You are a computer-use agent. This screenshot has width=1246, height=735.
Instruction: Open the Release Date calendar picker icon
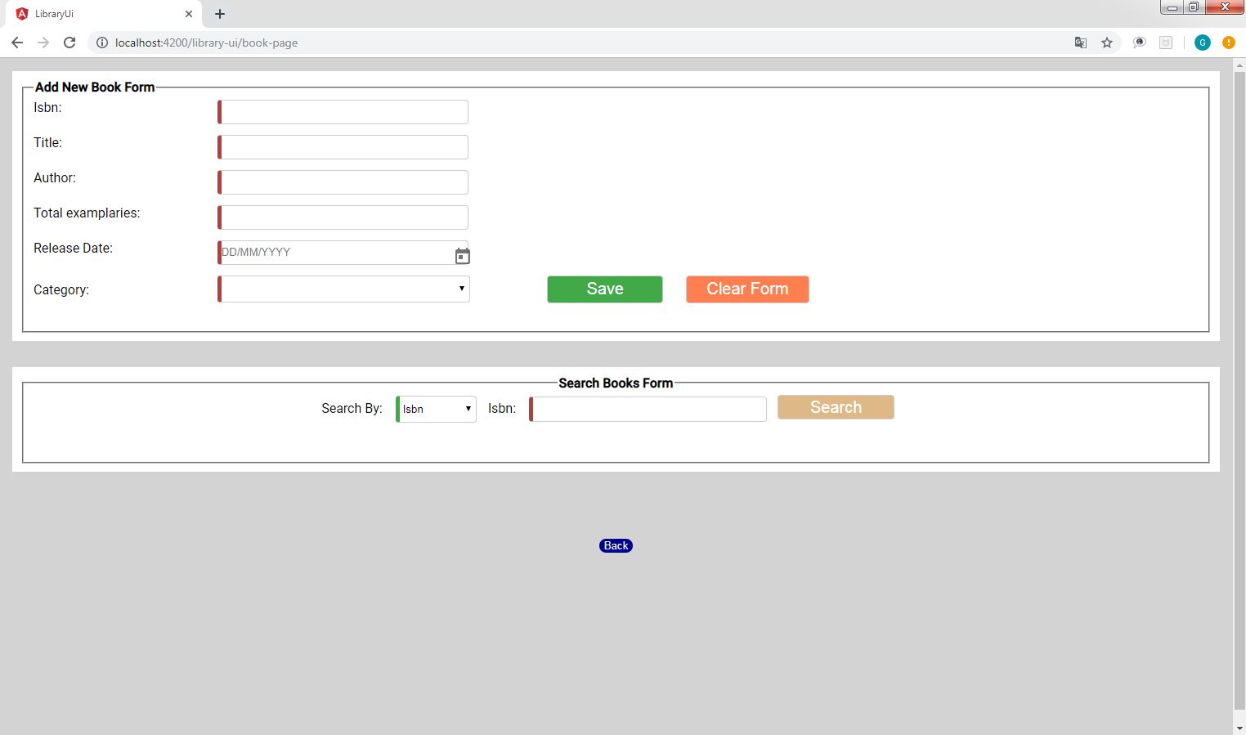click(462, 257)
